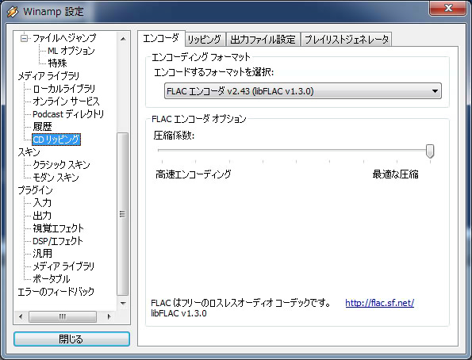The height and width of the screenshot is (360, 472).
Task: Click 閉じる button
Action: (71, 339)
